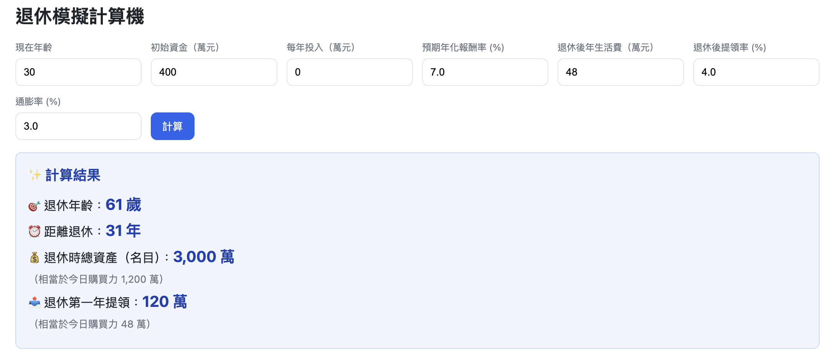Image resolution: width=828 pixels, height=356 pixels.
Task: Select the 通膨率 input showing 3.0
Action: pyautogui.click(x=78, y=126)
